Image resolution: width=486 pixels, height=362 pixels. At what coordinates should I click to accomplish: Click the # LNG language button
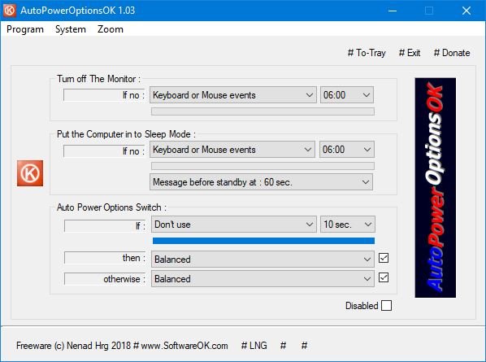pos(254,346)
